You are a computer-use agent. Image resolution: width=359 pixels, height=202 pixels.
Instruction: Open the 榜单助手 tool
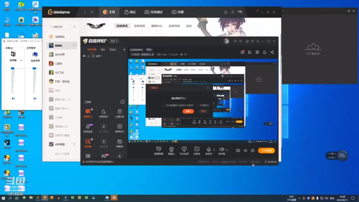tap(119, 128)
